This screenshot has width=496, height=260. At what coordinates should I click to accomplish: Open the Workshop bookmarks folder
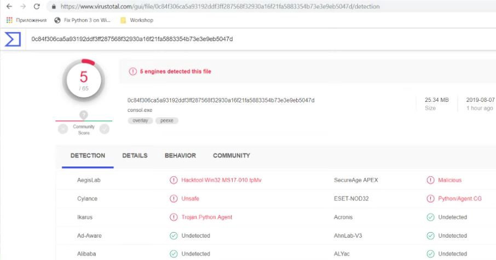pyautogui.click(x=136, y=20)
